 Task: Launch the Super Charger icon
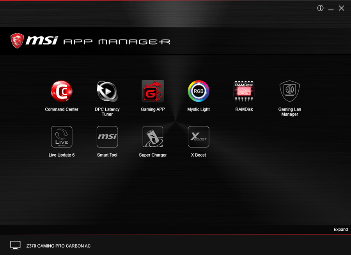(x=153, y=137)
